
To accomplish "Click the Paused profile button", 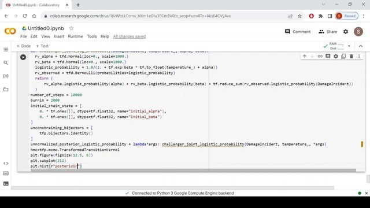I will pyautogui.click(x=347, y=16).
